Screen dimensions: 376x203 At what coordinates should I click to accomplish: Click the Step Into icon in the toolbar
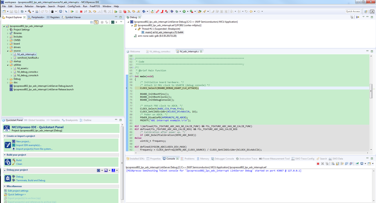90,11
